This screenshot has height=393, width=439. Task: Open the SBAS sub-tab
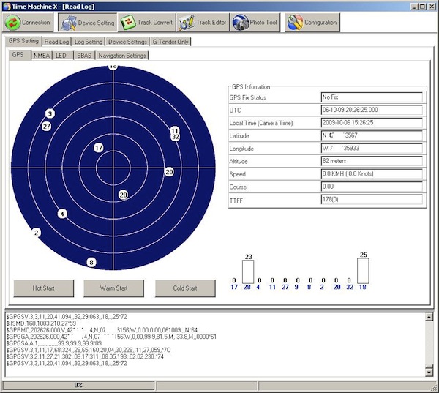tap(84, 56)
